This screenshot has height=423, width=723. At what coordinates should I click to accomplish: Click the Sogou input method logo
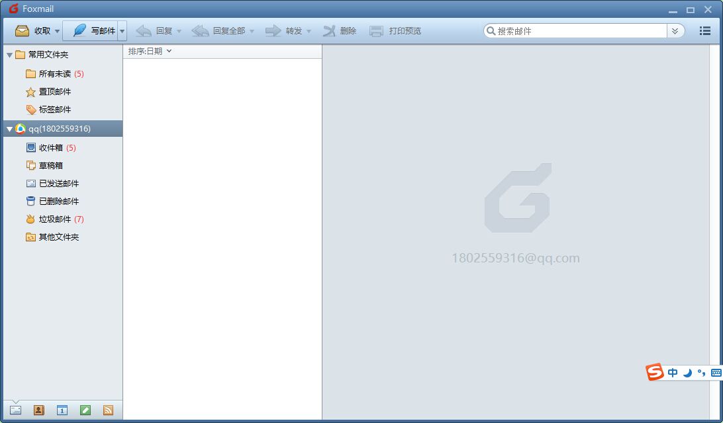pos(655,373)
